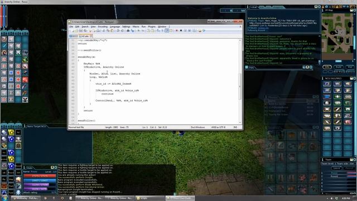Click the Print toolbar icon
Viewport: 357px width, 201px height.
[x=98, y=31]
